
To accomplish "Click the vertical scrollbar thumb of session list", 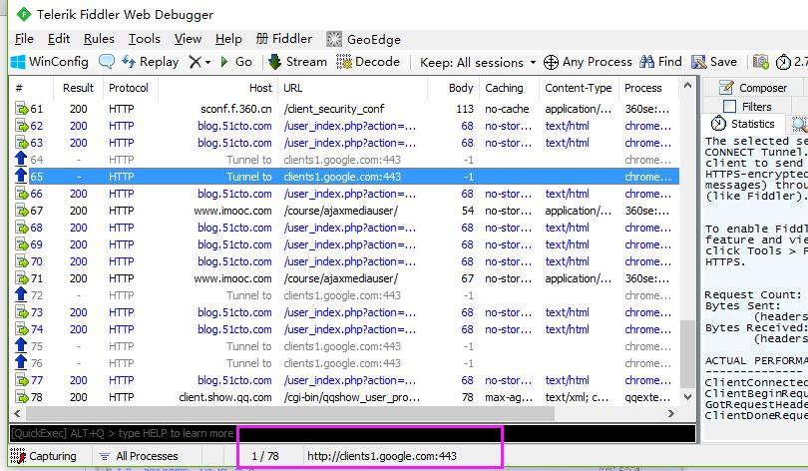I will point(687,353).
